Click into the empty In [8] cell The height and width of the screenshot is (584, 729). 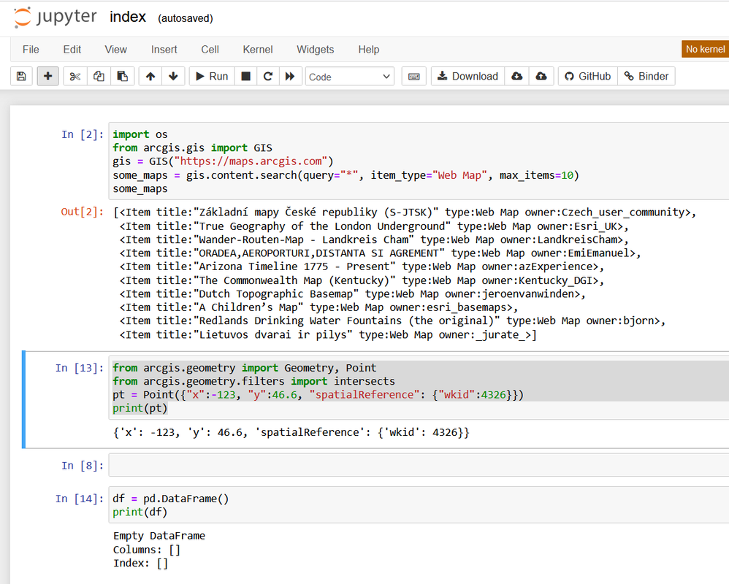point(416,465)
